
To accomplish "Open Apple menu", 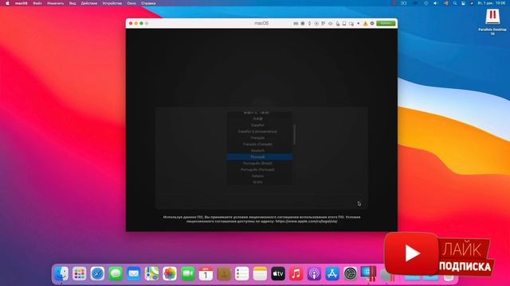I will [x=7, y=3].
